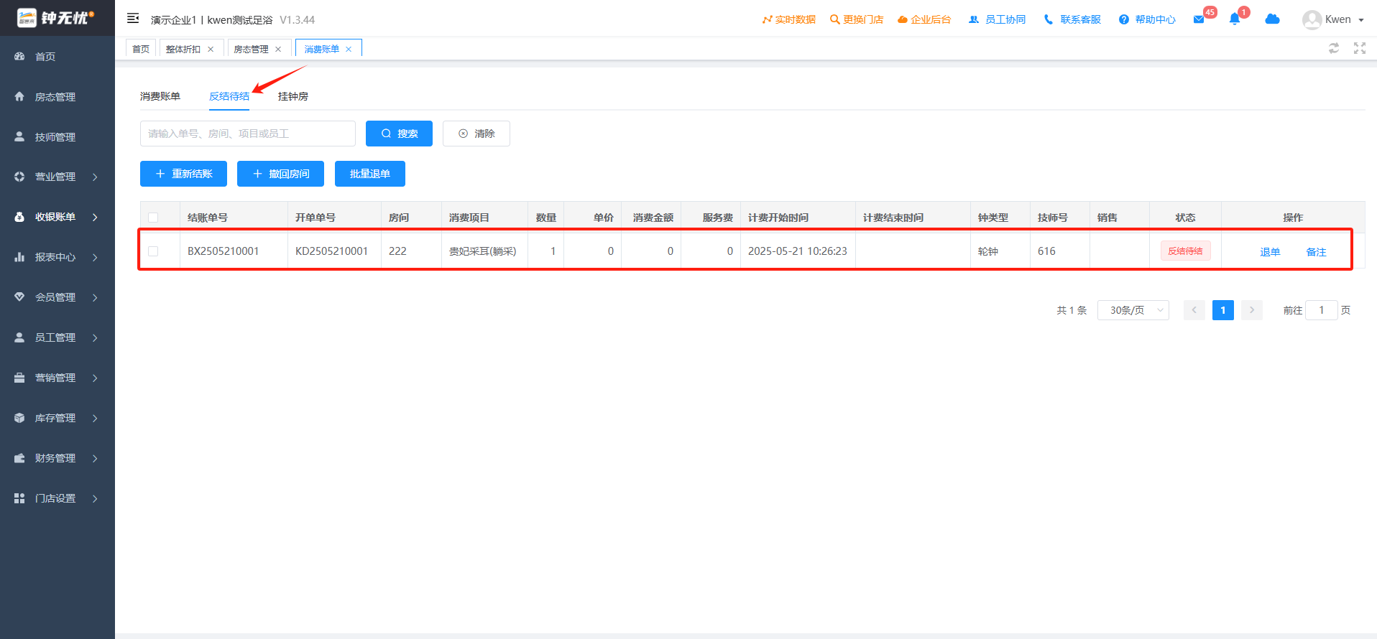Click 退单 in row BX2505210001
This screenshot has height=639, width=1377.
[1270, 252]
